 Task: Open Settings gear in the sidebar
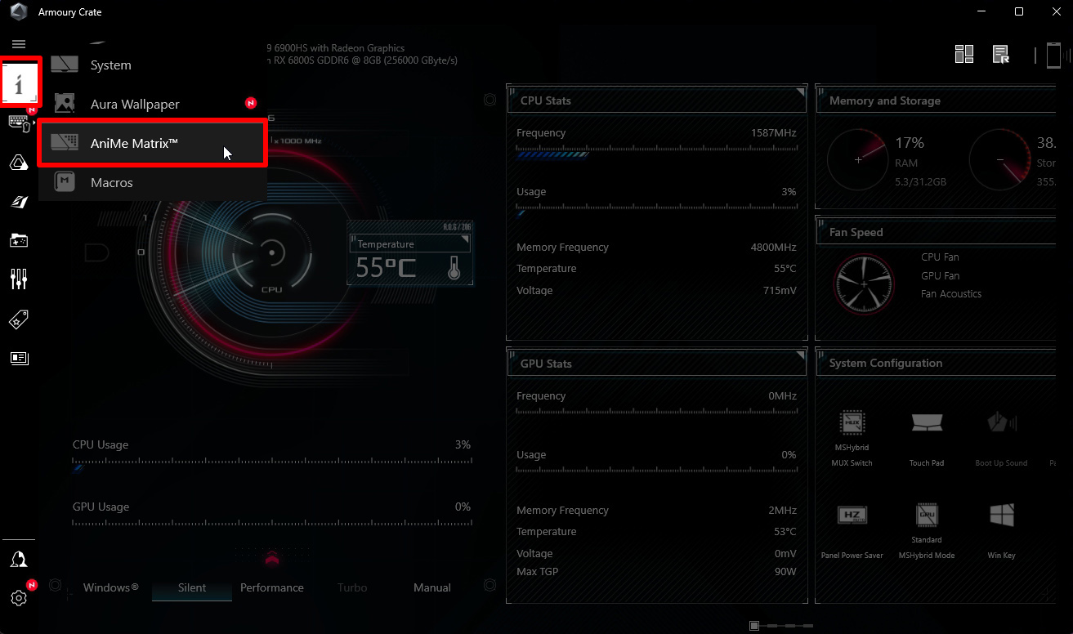tap(19, 598)
